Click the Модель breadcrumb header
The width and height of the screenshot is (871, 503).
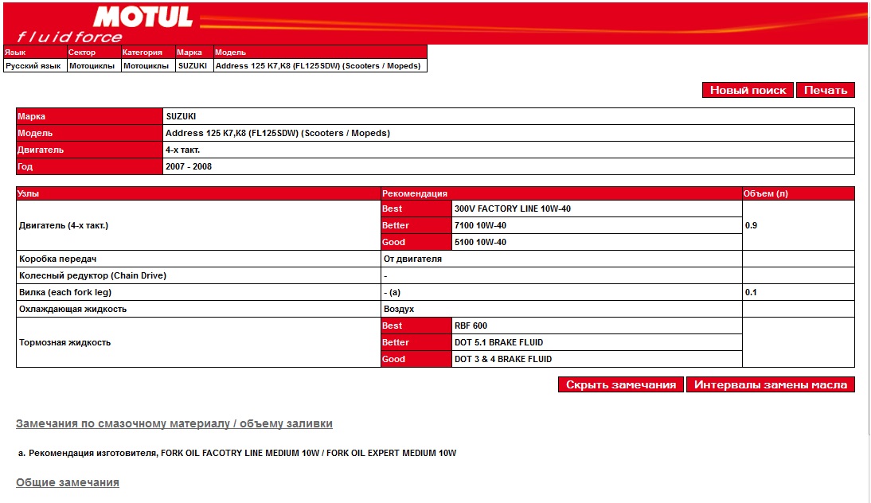(319, 53)
